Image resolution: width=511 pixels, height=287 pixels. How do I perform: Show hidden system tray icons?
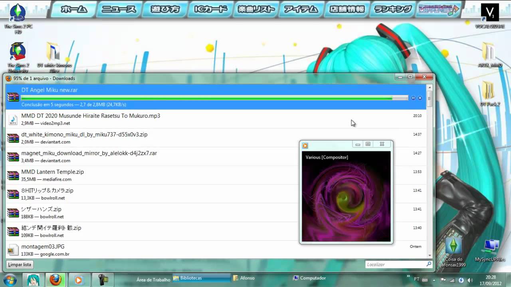(435, 280)
